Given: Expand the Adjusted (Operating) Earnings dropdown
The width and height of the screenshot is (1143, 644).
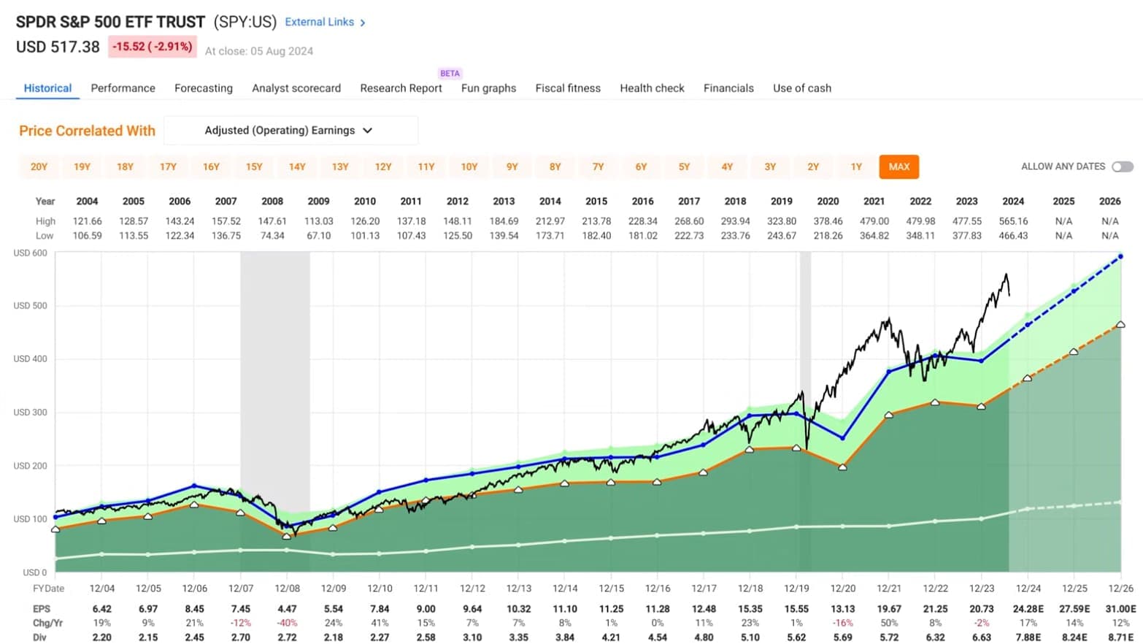Looking at the screenshot, I should 290,130.
